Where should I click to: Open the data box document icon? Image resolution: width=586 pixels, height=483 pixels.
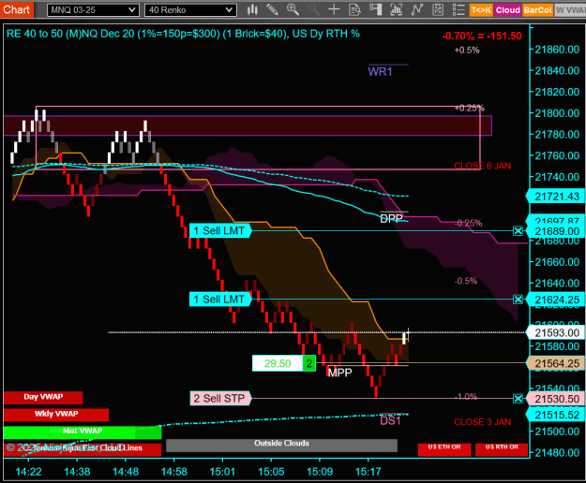click(x=354, y=9)
